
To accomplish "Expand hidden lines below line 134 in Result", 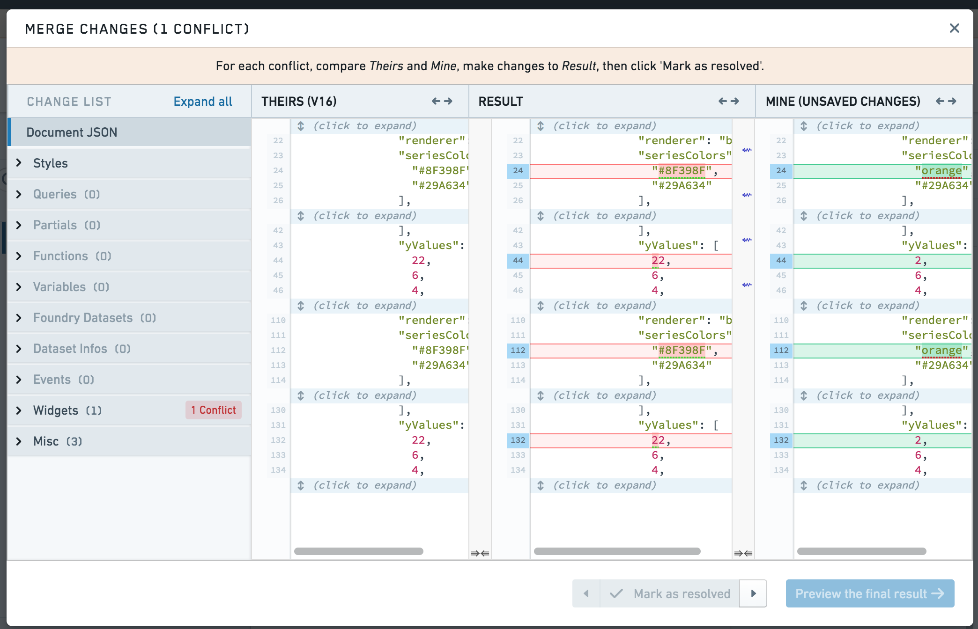I will click(631, 485).
